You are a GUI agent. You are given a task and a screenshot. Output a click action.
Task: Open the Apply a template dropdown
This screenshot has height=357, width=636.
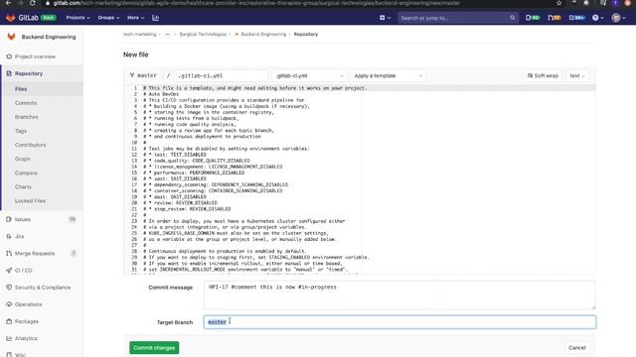pyautogui.click(x=388, y=75)
